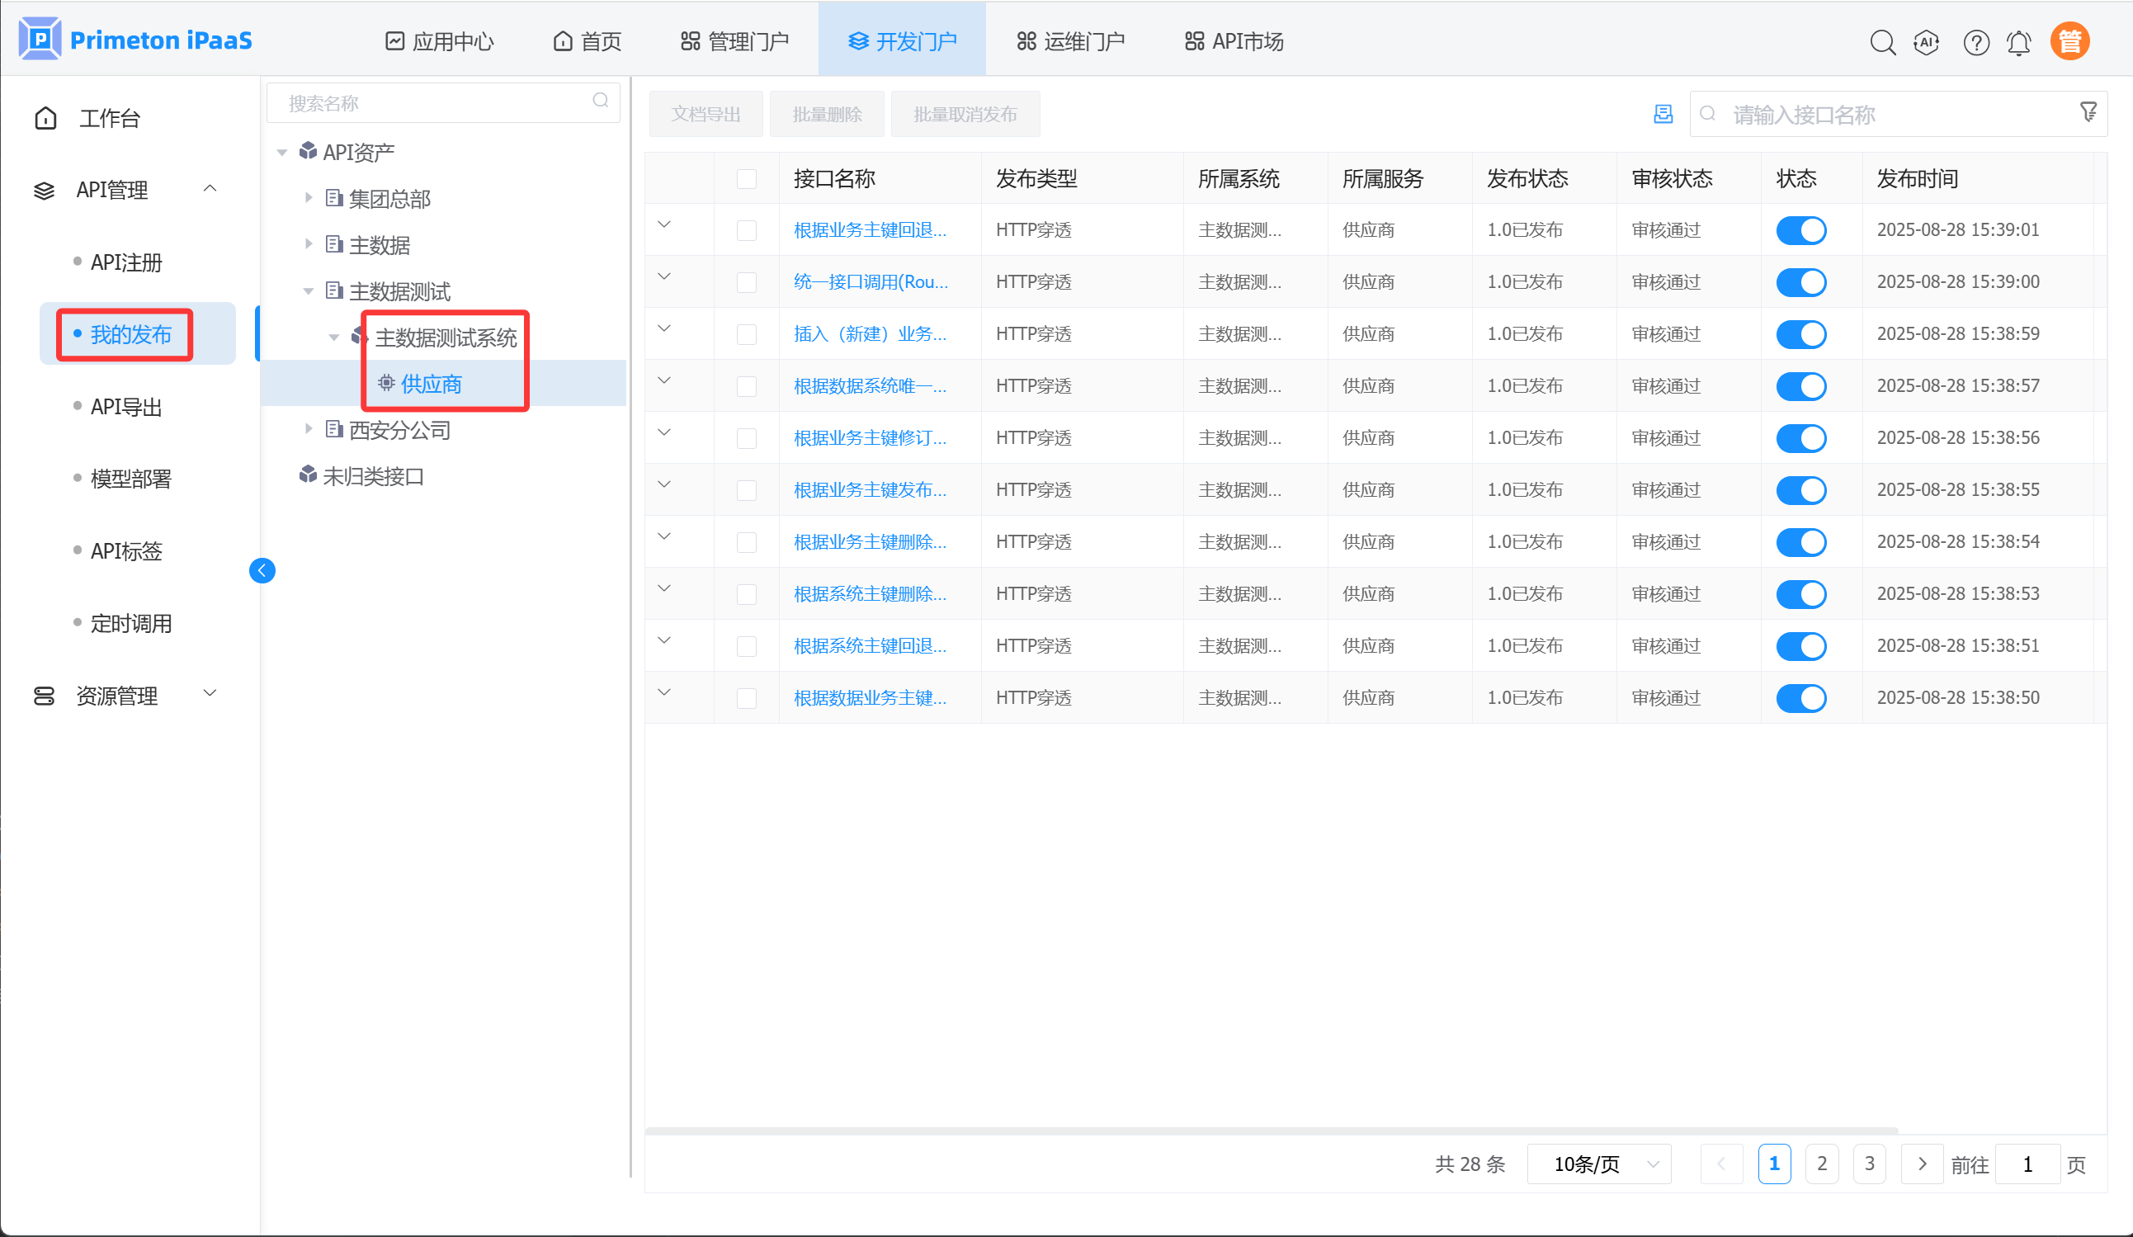Click the blue sidebar collapse arrow
Viewport: 2133px width, 1237px height.
(x=262, y=571)
